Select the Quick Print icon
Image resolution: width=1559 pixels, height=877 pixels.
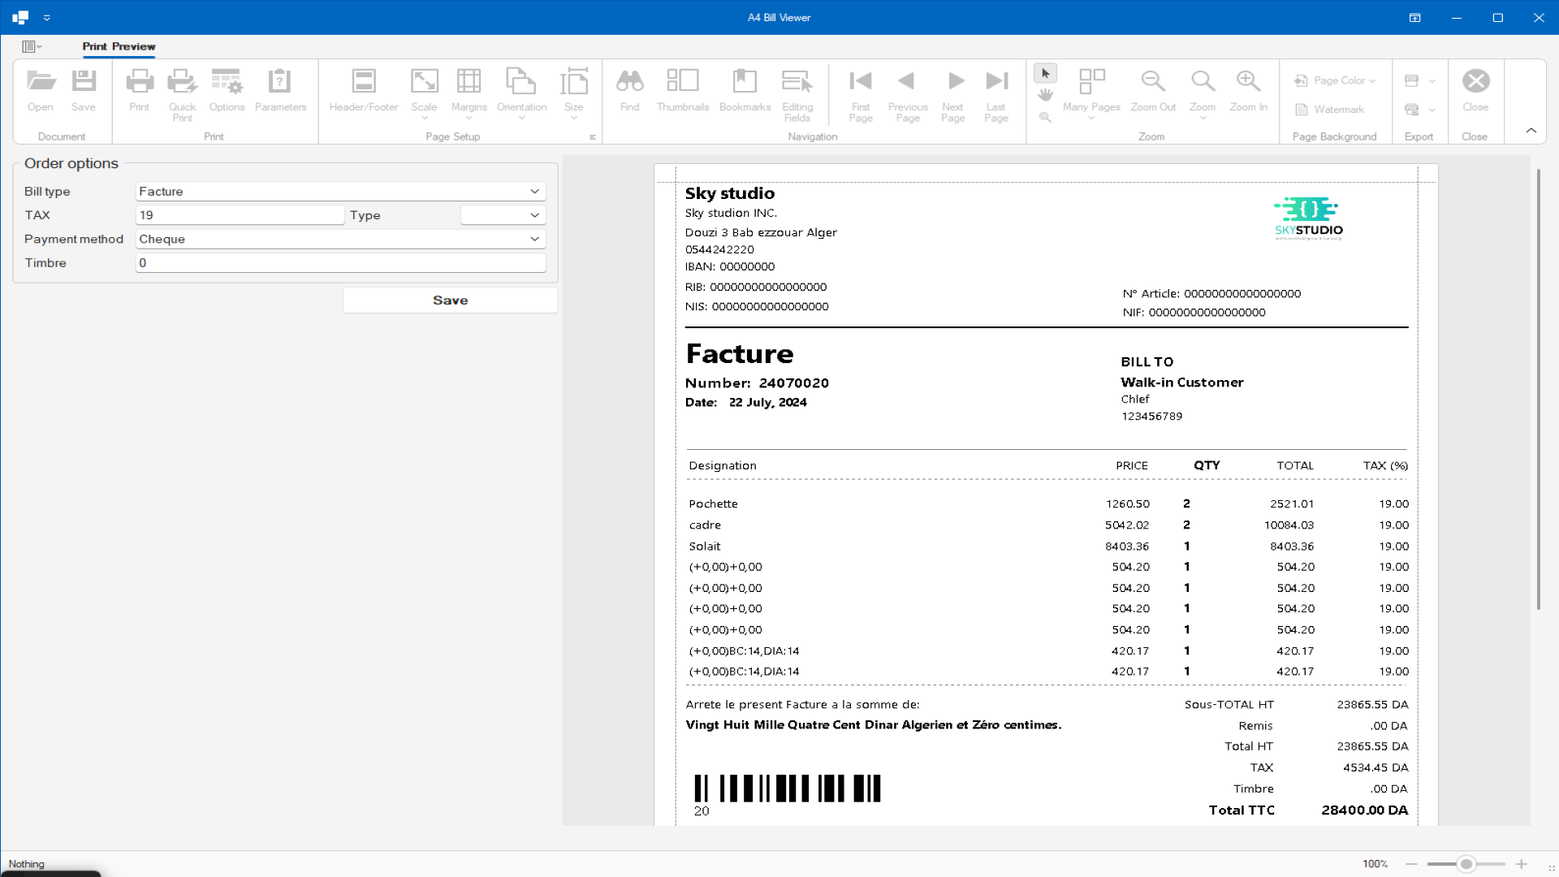182,89
